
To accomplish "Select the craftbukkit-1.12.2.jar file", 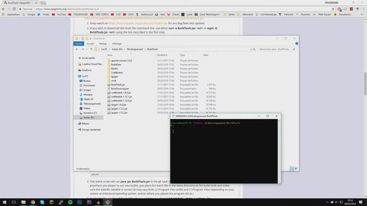I will point(122,101).
